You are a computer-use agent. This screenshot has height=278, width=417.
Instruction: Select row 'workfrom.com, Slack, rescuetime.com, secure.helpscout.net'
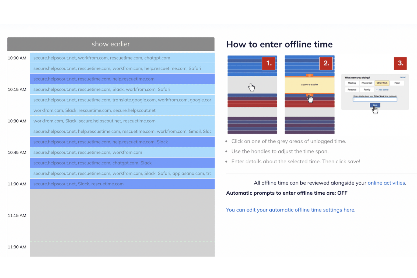(122, 110)
